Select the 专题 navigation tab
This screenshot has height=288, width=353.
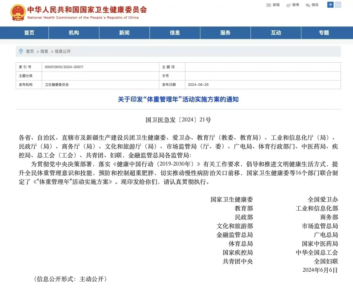[x=324, y=33]
